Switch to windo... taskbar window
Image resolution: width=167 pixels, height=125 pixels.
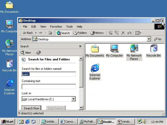pos(126,122)
